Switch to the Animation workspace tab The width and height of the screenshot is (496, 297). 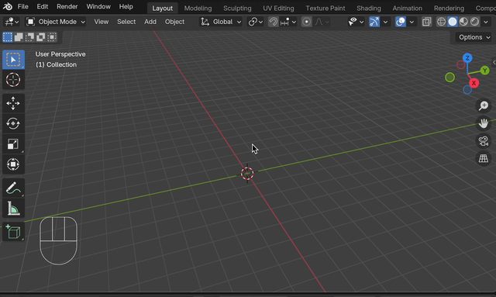[x=408, y=9]
